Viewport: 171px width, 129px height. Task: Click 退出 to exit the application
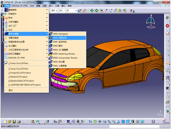(11, 90)
